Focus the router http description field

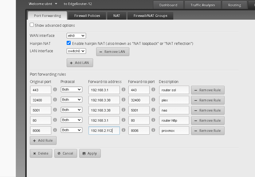174,120
